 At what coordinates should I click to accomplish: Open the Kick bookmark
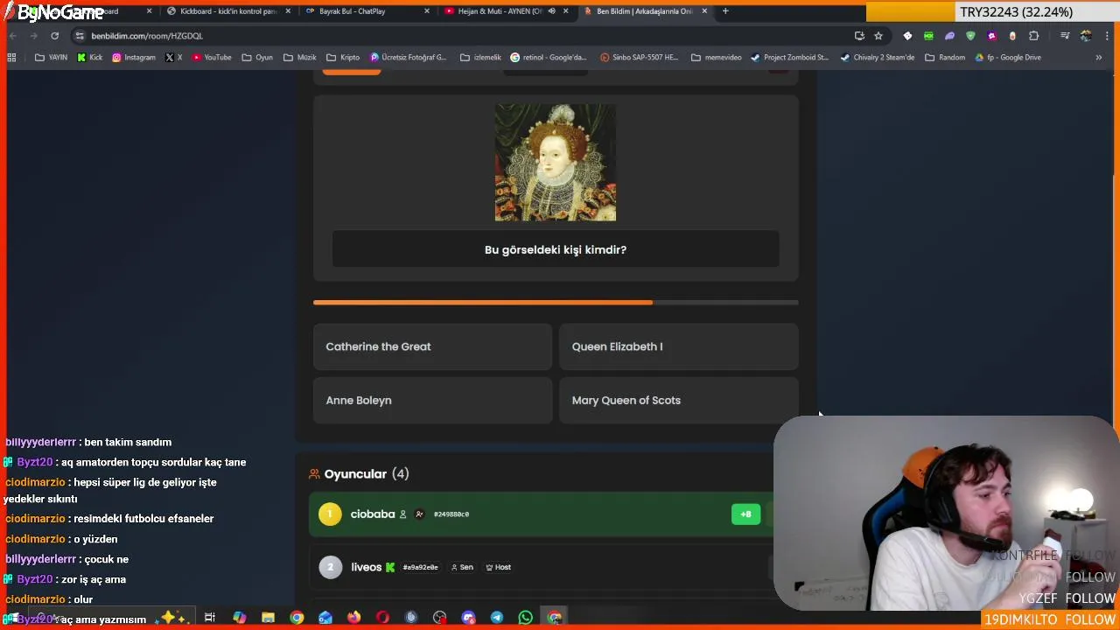coord(90,58)
